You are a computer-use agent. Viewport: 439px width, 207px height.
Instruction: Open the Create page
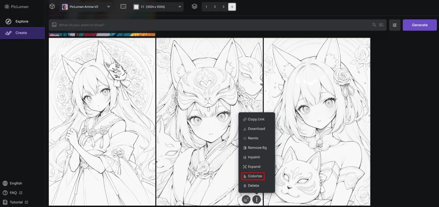[x=22, y=33]
